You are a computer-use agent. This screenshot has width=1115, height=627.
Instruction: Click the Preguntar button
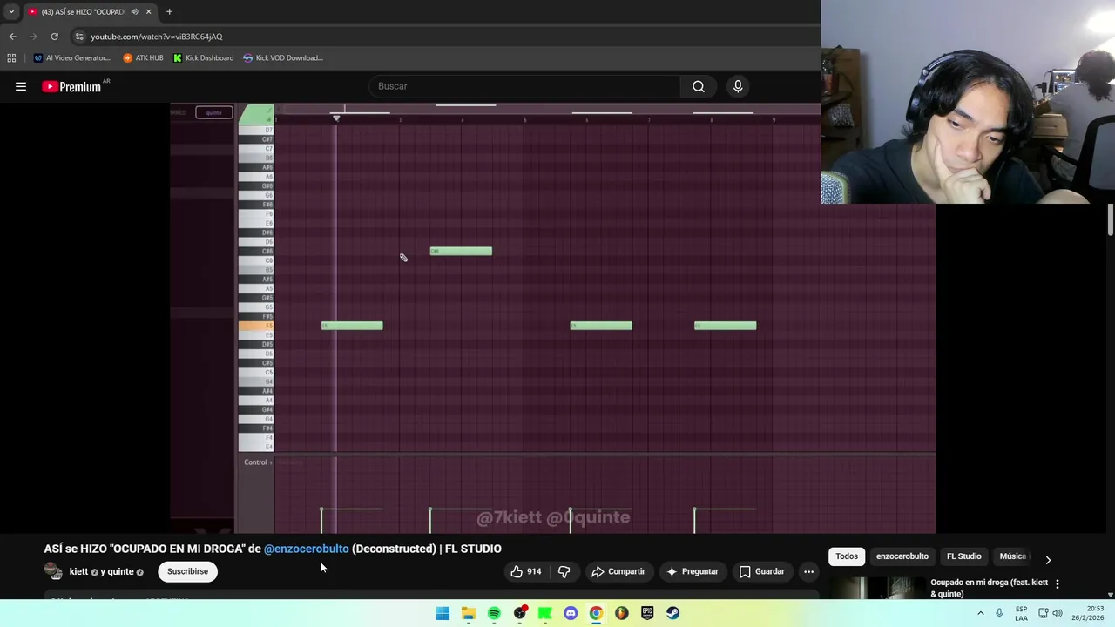[692, 571]
